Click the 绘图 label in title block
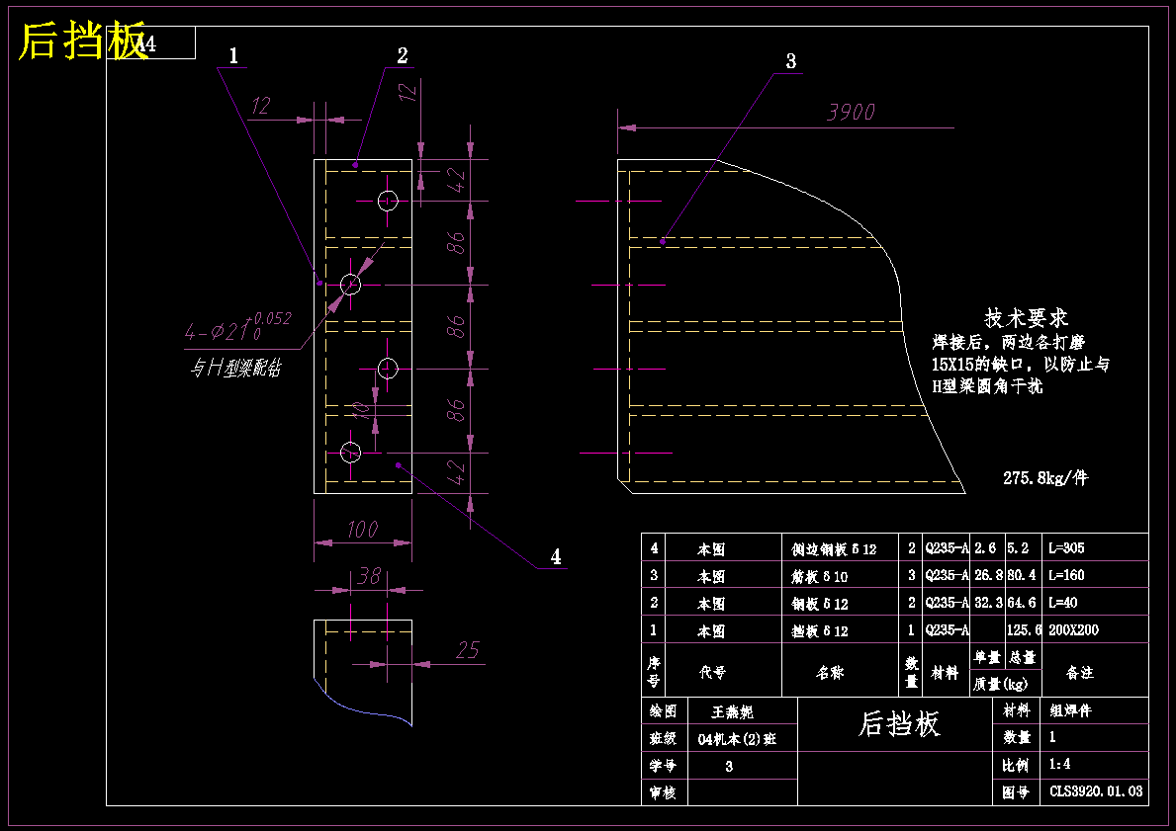The width and height of the screenshot is (1176, 831). [x=663, y=711]
